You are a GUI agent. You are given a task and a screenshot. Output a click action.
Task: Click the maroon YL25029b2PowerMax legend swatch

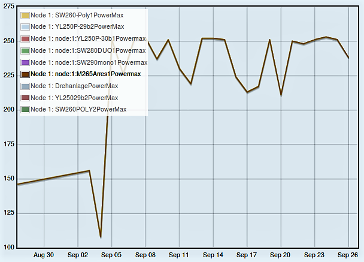pos(25,98)
